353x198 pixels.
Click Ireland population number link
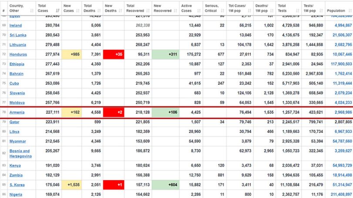click(x=343, y=25)
